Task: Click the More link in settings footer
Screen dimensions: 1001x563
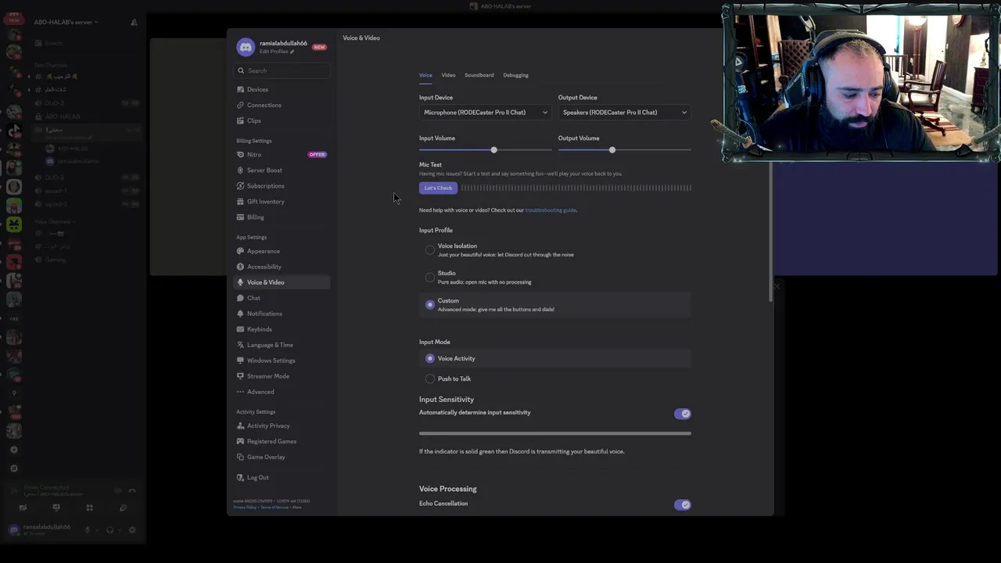Action: point(297,507)
